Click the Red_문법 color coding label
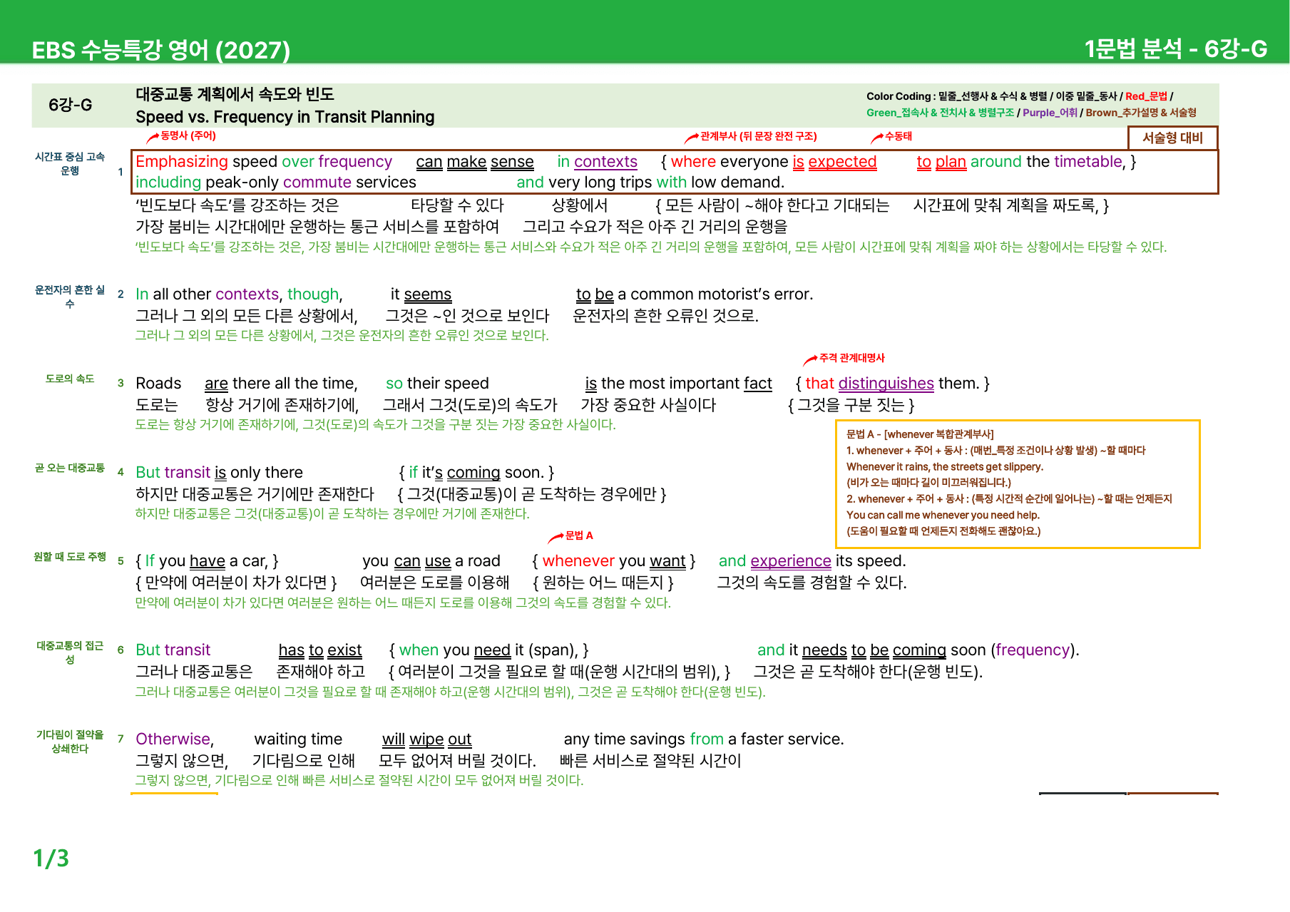This screenshot has width=1290, height=912. 1146,96
